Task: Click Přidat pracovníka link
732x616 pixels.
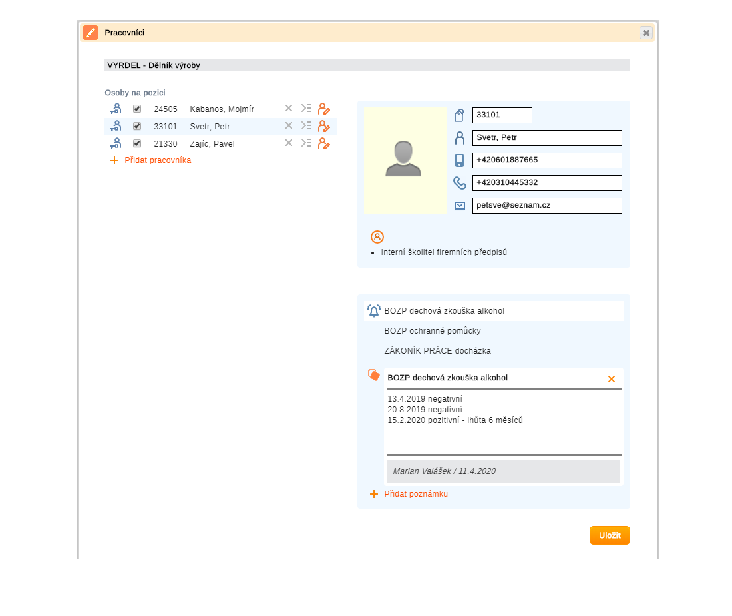Action: pyautogui.click(x=157, y=160)
